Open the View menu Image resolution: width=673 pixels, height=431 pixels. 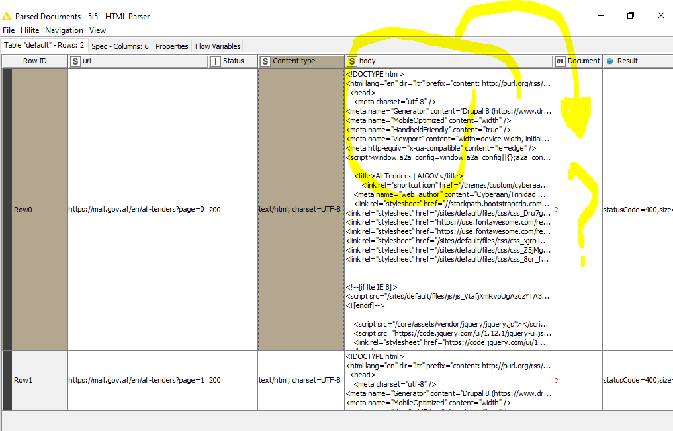pos(97,30)
